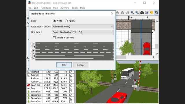185x104 pixels.
Task: Confirm dialog with OK button
Action: coord(64,65)
